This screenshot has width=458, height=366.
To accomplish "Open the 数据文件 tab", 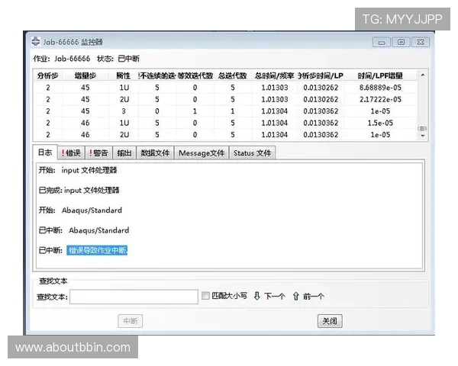I will coord(155,153).
